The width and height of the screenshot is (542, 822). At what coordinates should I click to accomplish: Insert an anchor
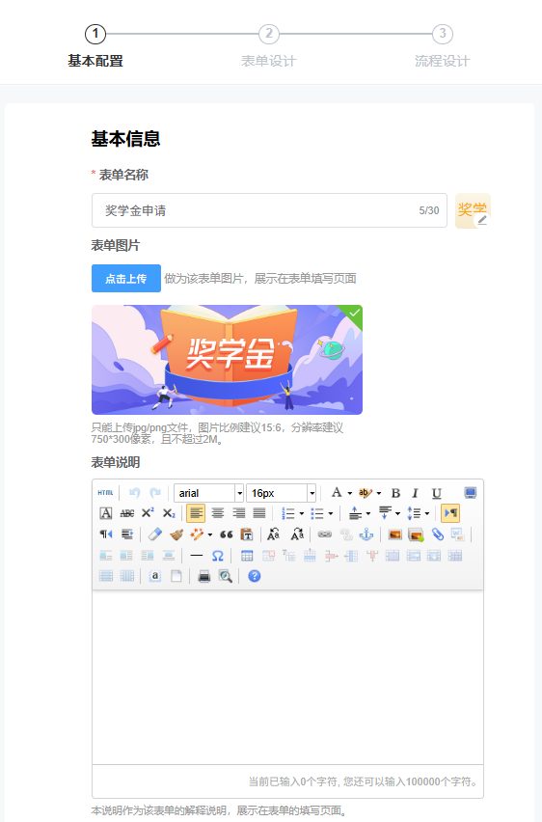tap(366, 534)
